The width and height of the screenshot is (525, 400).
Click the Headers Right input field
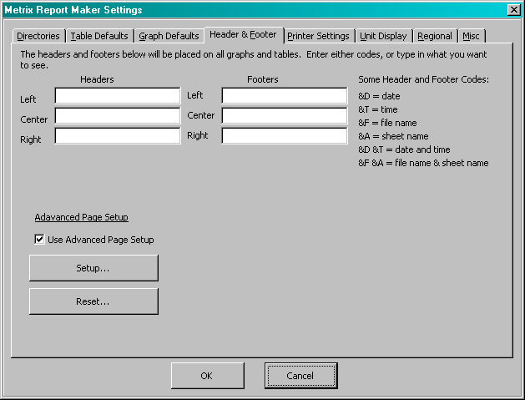pyautogui.click(x=118, y=135)
